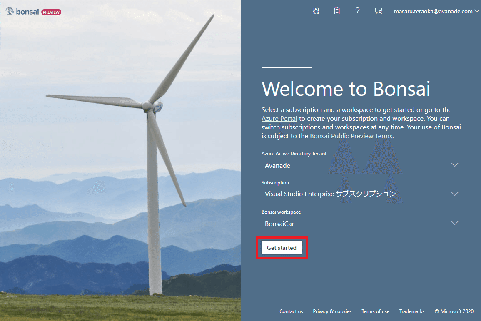481x321 pixels.
Task: Click the PREVIEW badge next to bonsai
Action: pos(51,12)
